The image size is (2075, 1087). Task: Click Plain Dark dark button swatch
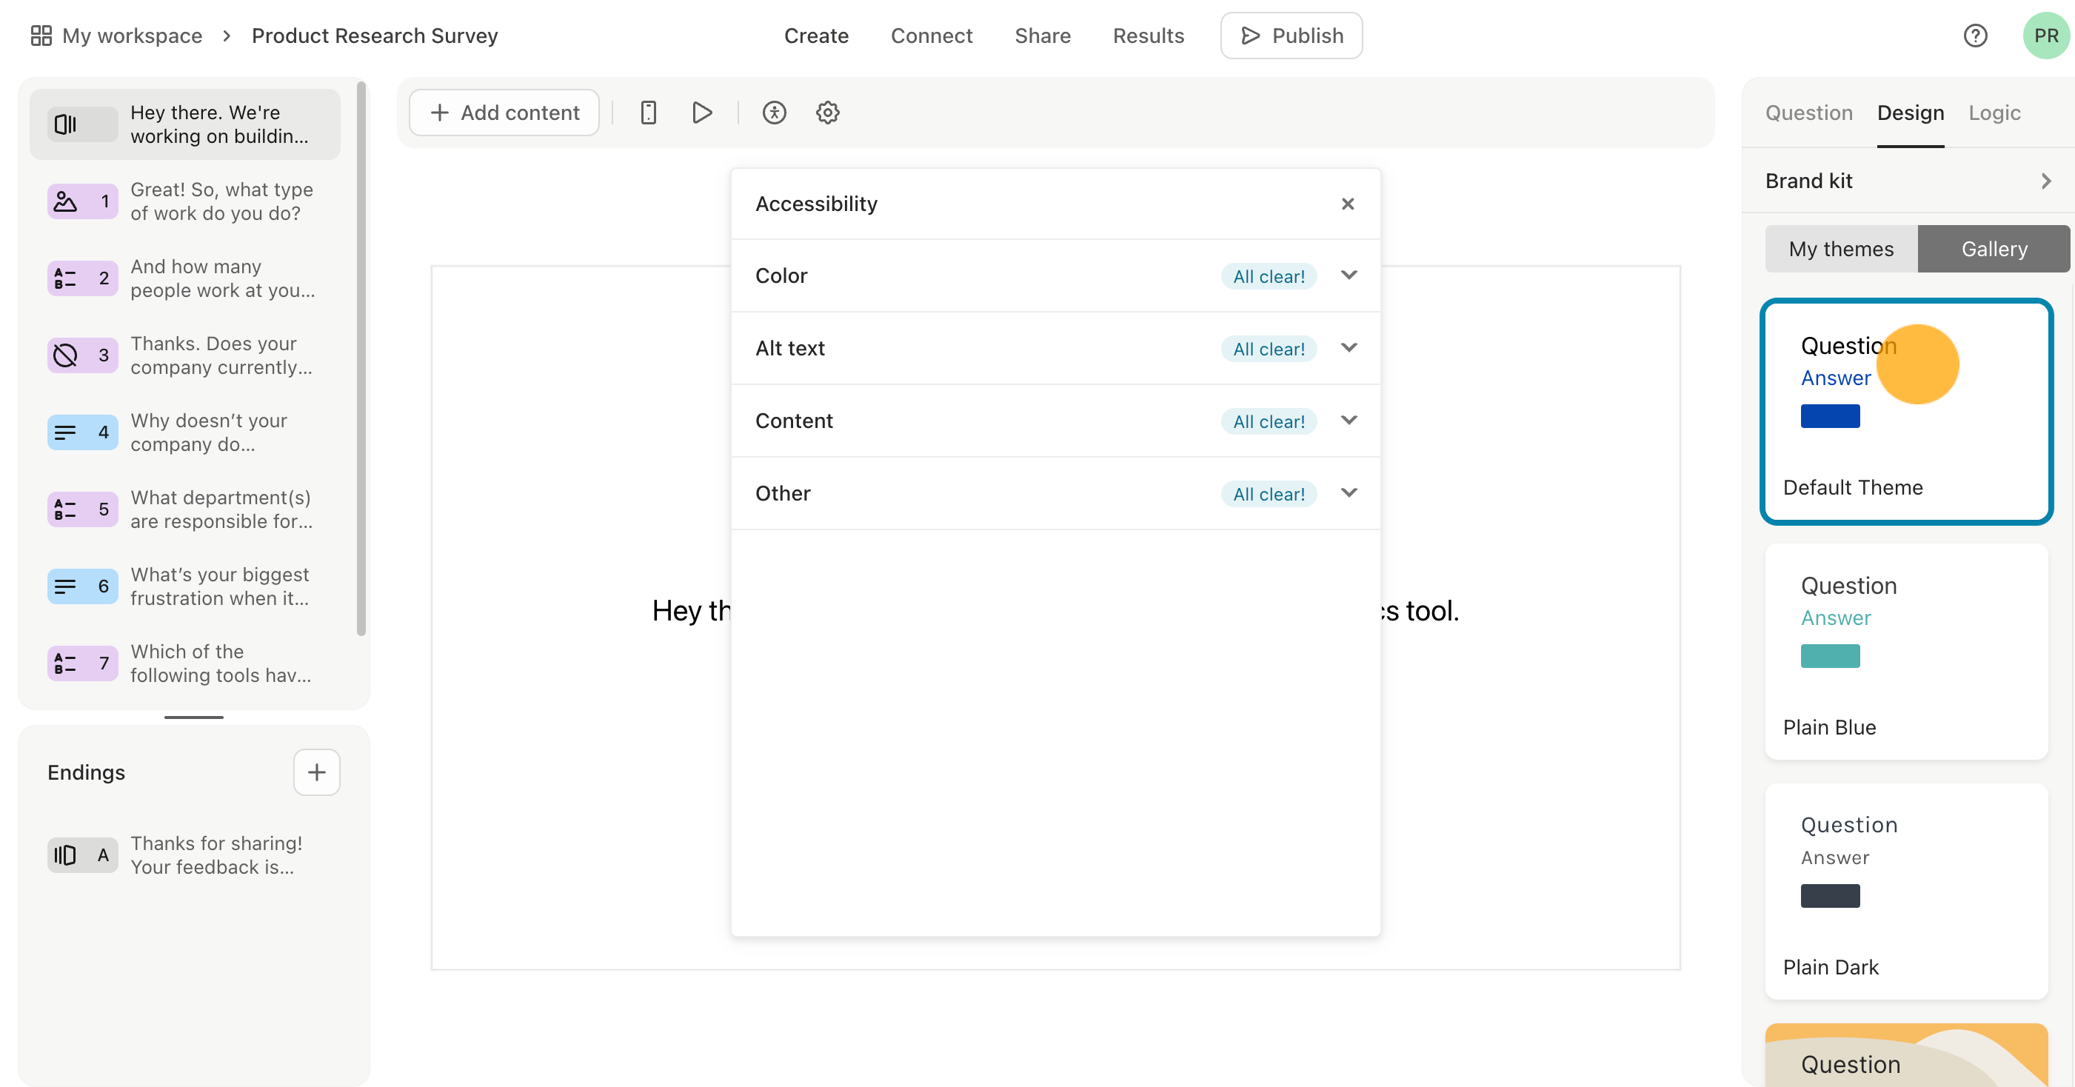1830,896
